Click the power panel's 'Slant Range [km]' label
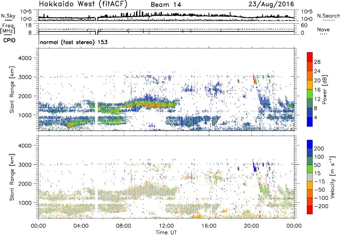Image resolution: width=340 pixels, height=235 pixels. pyautogui.click(x=12, y=90)
